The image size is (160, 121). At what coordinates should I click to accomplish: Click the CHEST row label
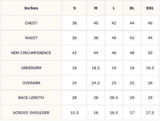[31, 23]
